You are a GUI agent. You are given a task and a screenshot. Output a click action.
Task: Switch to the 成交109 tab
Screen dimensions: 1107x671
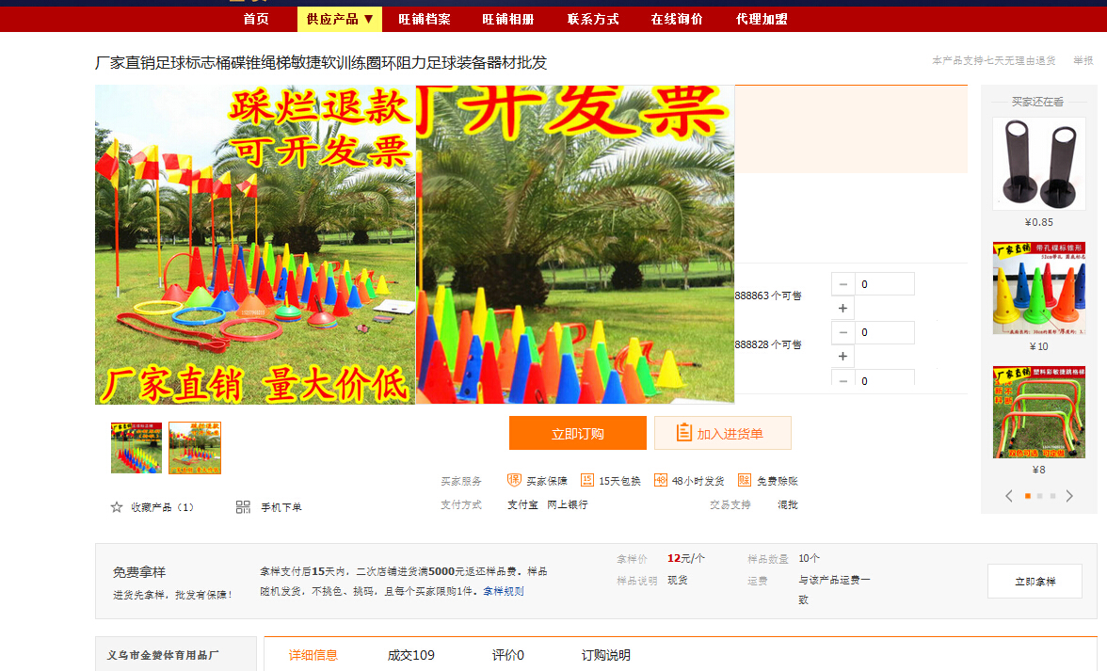(x=411, y=655)
